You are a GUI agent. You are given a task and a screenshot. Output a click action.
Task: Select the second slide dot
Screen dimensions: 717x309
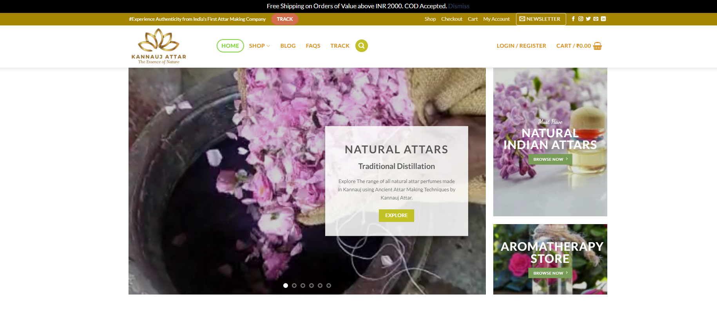[294, 286]
